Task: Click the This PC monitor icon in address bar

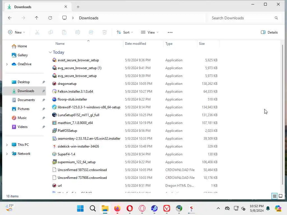Action: pos(64,18)
